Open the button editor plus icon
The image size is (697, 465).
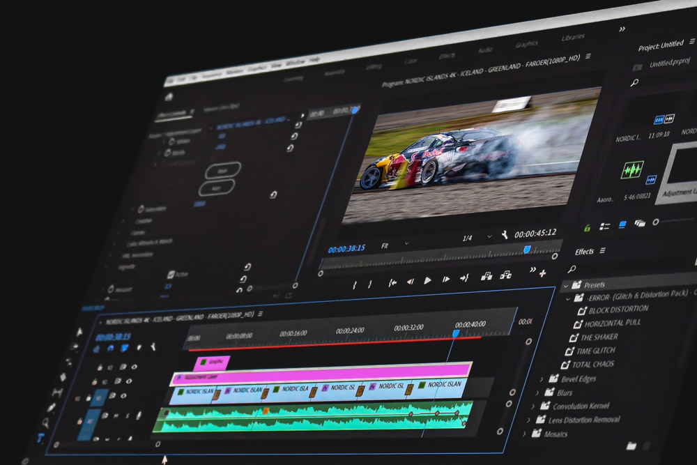tap(543, 273)
